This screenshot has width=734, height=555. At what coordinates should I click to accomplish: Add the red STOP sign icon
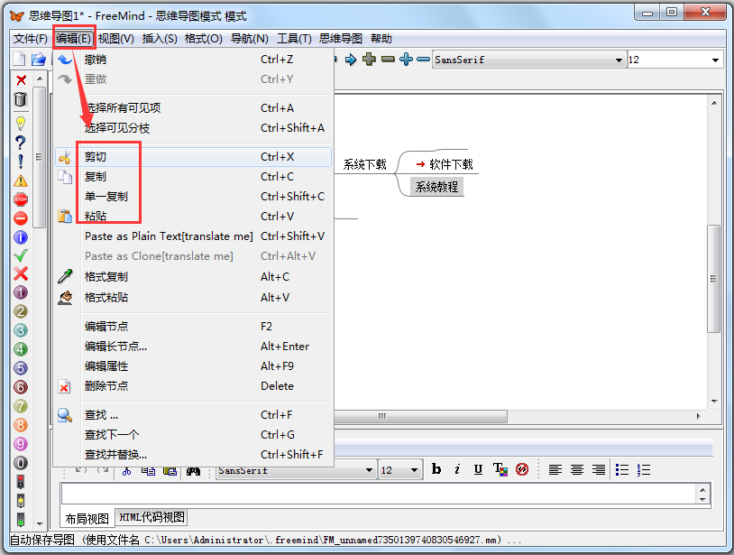point(21,199)
